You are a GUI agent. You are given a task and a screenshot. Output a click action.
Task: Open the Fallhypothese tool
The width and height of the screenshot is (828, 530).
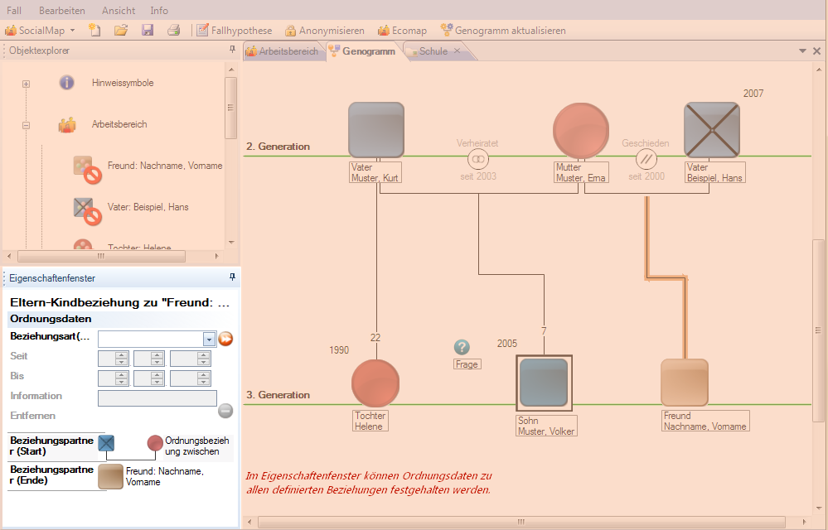234,31
